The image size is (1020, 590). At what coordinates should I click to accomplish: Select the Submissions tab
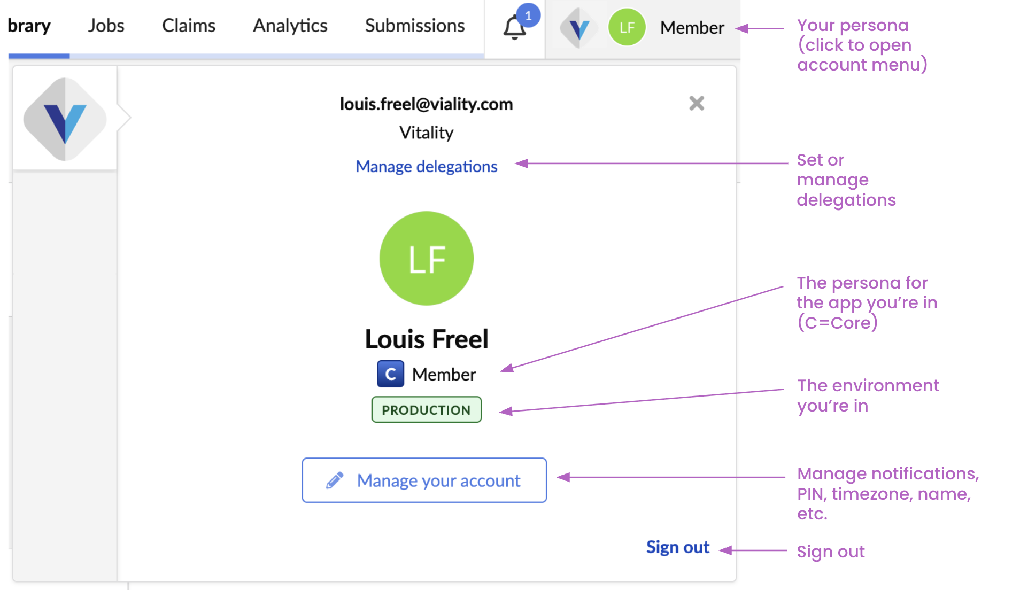(414, 26)
